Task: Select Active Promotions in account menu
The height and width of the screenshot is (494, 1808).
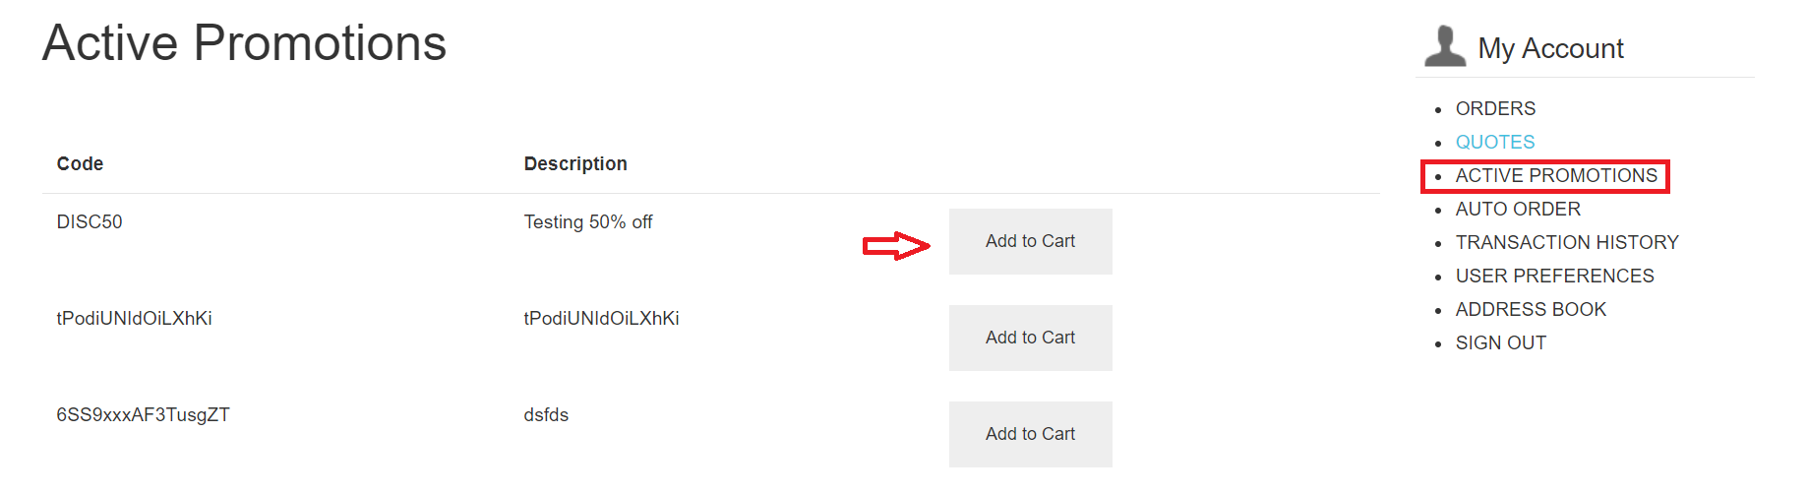Action: (x=1556, y=175)
